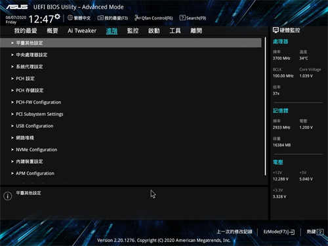Click the +3.3V reading 3.328 V
This screenshot has height=246, width=328.
[279, 197]
